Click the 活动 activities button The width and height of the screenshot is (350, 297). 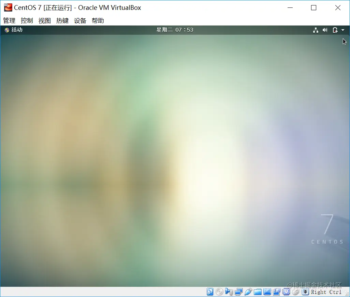click(x=14, y=30)
